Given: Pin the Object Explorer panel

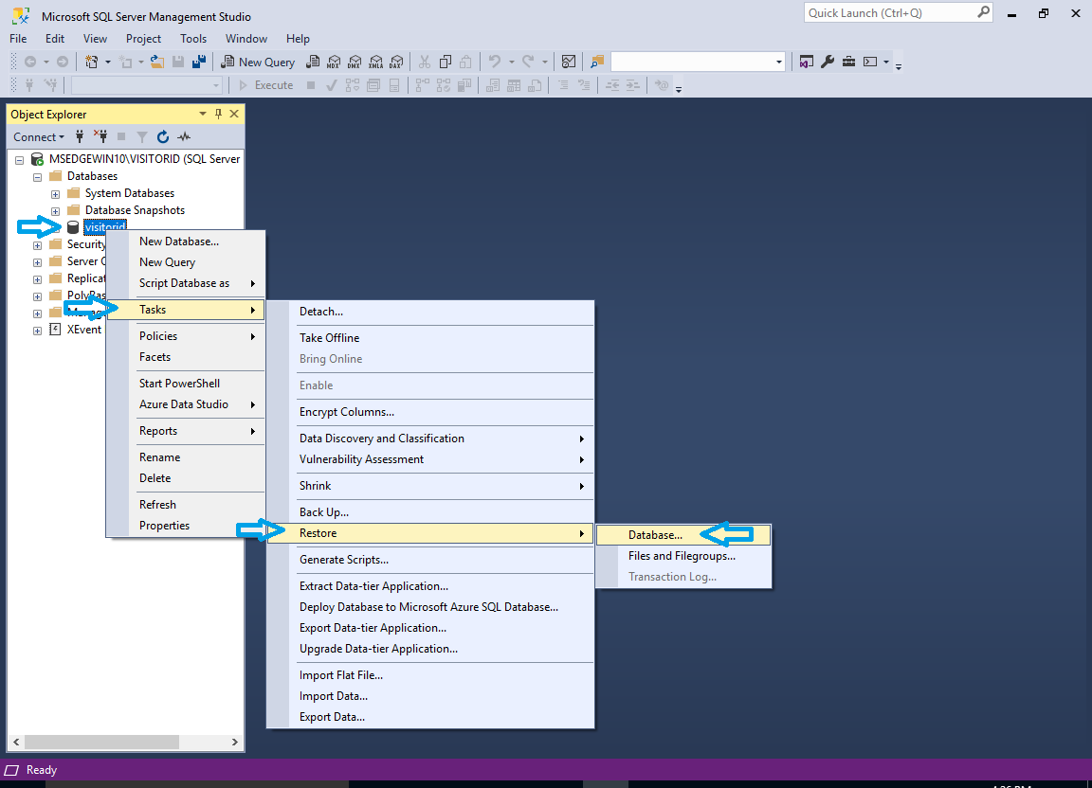Looking at the screenshot, I should pyautogui.click(x=219, y=114).
